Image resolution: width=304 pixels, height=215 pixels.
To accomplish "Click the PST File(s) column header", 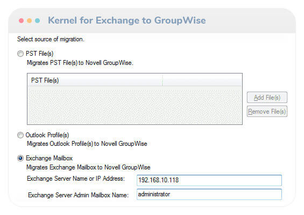I will (95, 80).
